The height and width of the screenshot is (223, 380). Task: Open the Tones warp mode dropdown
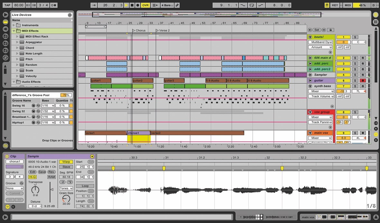pos(66,188)
